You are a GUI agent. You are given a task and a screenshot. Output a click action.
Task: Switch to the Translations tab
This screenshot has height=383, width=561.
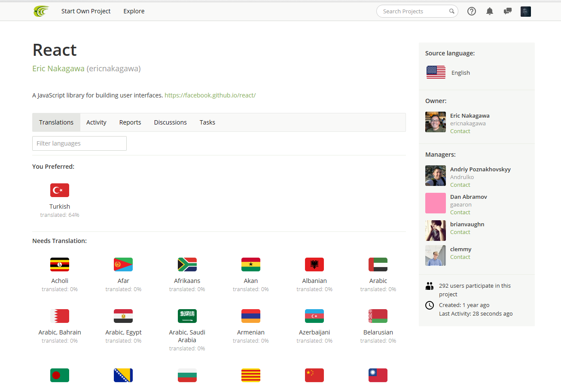56,122
